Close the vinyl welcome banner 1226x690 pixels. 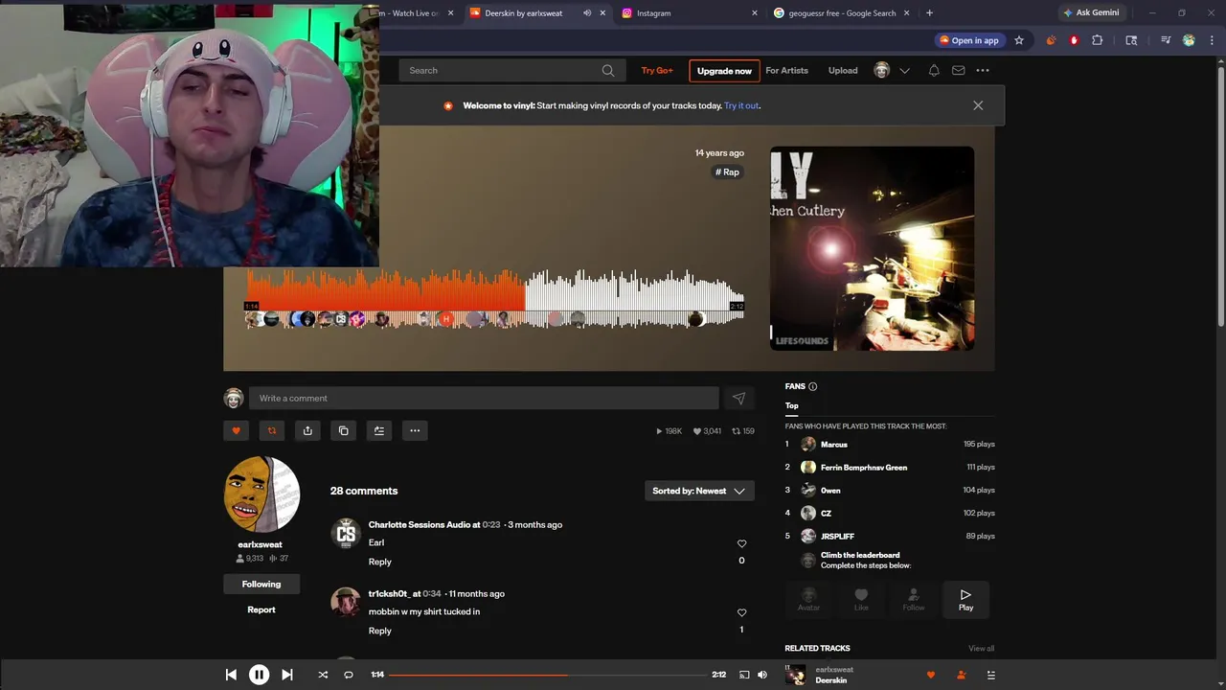tap(978, 105)
